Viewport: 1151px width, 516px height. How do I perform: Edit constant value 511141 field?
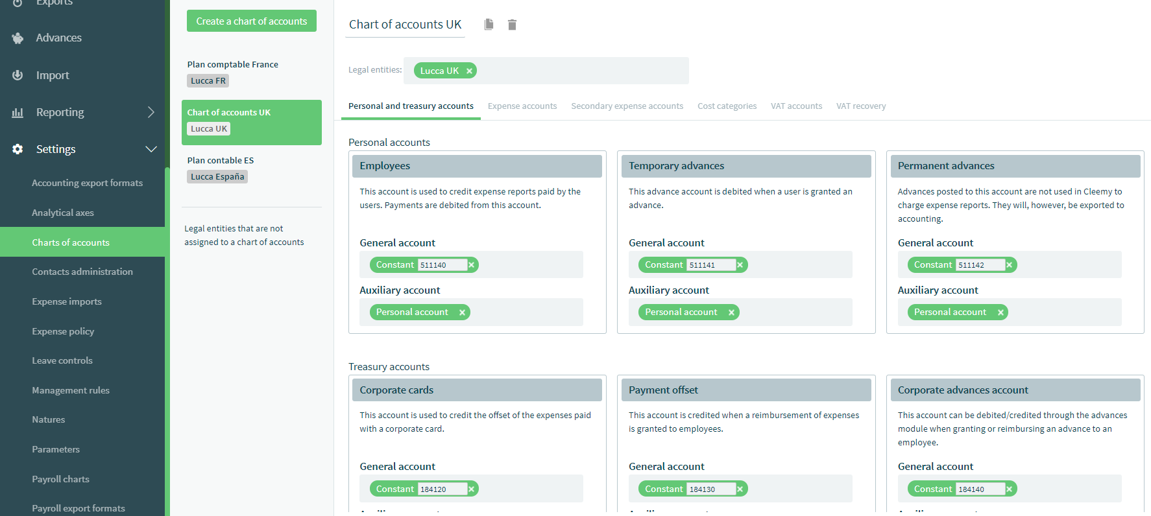[x=711, y=265]
